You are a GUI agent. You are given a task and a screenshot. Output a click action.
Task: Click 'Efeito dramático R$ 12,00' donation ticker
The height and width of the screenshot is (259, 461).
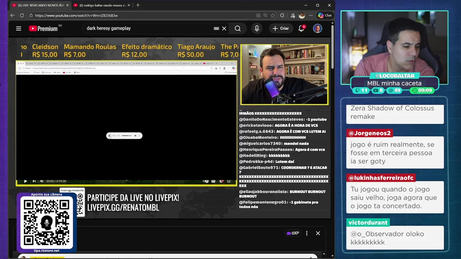pyautogui.click(x=147, y=51)
